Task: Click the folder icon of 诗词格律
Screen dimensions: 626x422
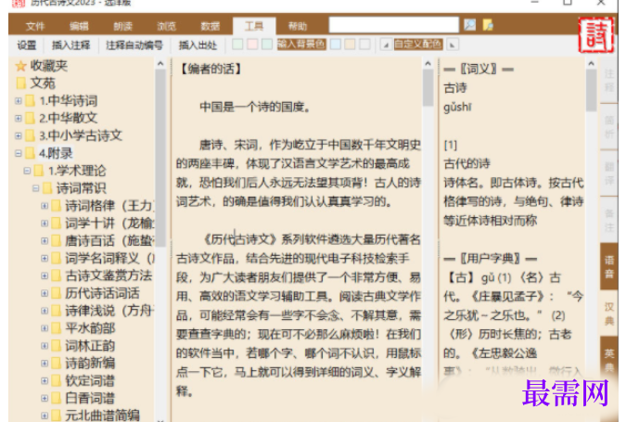Action: tap(57, 206)
